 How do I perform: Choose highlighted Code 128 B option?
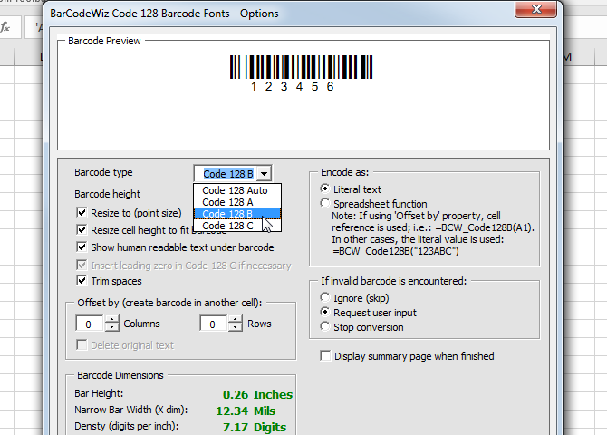click(x=237, y=214)
